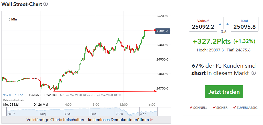Screen dimensions: 263x125
Task: Click the 3.6 spread value box
Action: 223,32
